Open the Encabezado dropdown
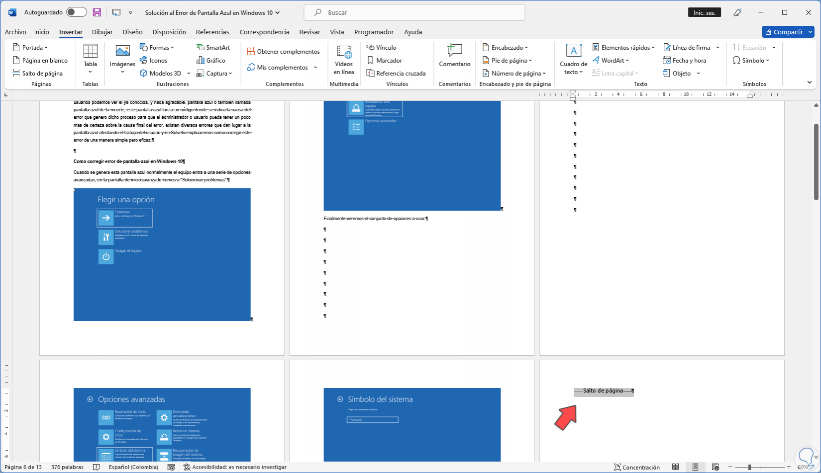 pos(505,48)
